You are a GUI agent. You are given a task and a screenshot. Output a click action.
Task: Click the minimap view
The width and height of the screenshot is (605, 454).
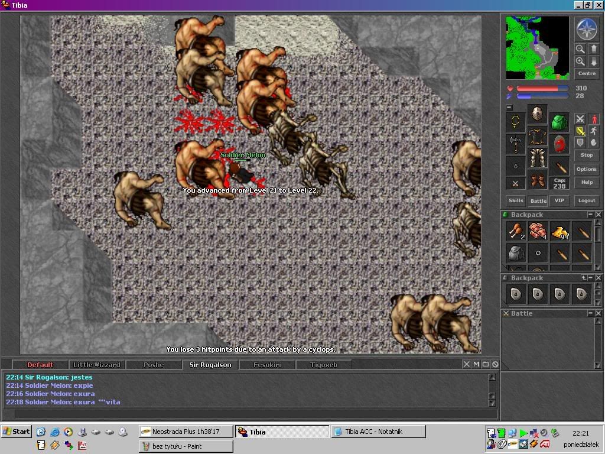pyautogui.click(x=537, y=47)
